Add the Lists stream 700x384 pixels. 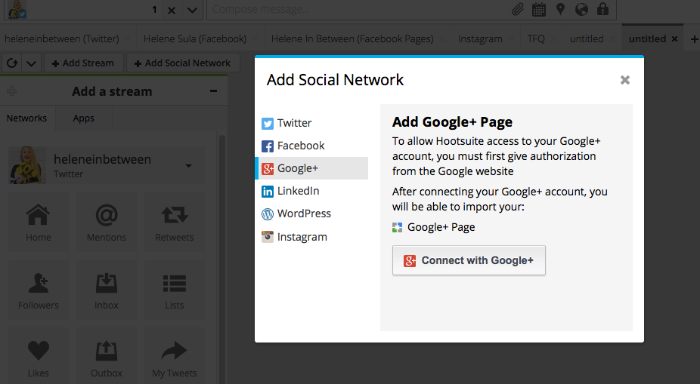[x=174, y=290]
